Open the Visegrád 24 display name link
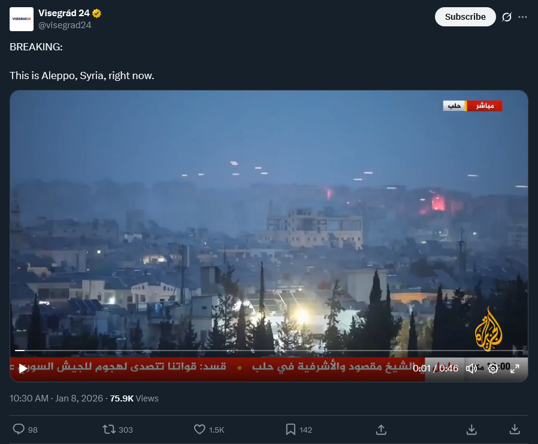 point(64,13)
